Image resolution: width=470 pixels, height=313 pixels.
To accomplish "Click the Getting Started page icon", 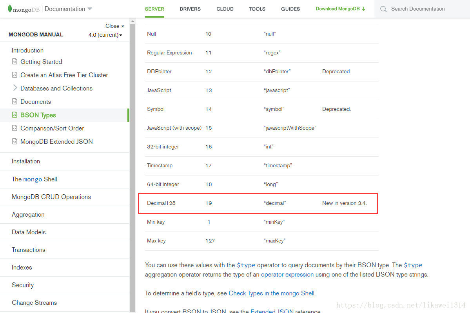I will click(x=15, y=62).
